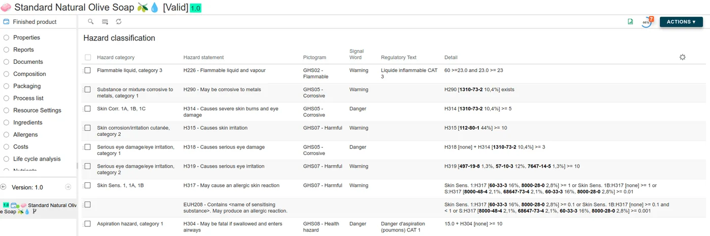Viewport: 710px width, 236px height.
Task: Open Documents in the sidebar
Action: [28, 62]
